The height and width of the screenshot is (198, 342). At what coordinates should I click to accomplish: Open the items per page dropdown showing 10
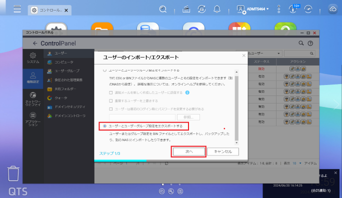[297, 163]
